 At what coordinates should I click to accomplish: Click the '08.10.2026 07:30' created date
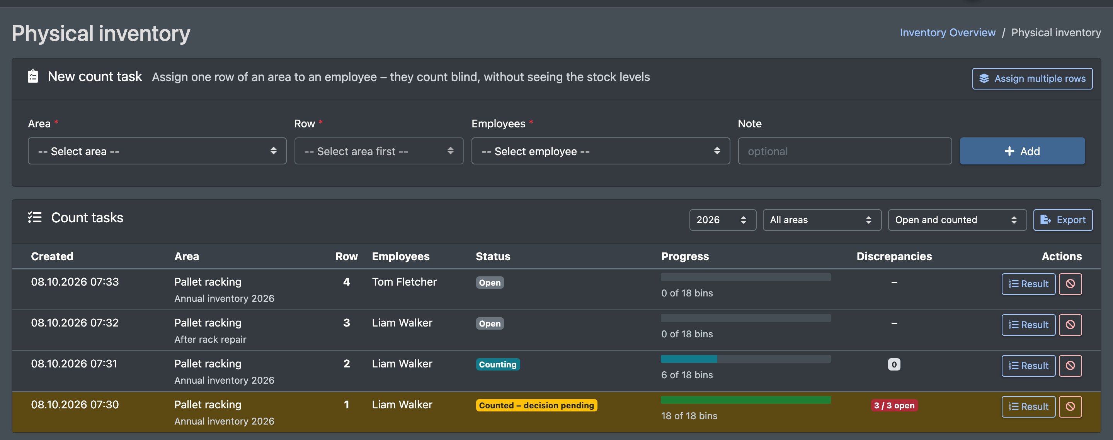(x=75, y=404)
